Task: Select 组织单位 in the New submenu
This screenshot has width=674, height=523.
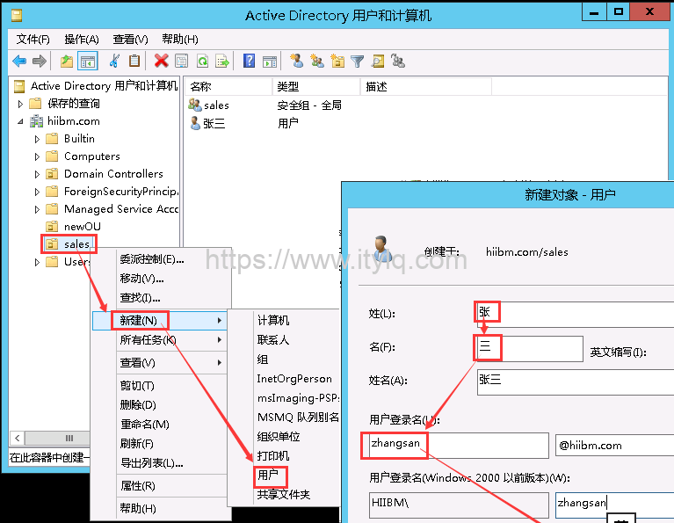Action: point(279,437)
